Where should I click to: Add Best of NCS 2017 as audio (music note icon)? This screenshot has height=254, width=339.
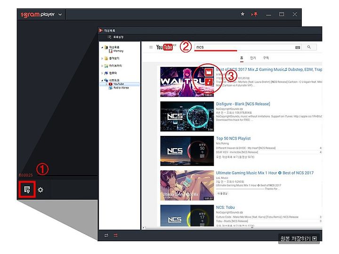(209, 82)
